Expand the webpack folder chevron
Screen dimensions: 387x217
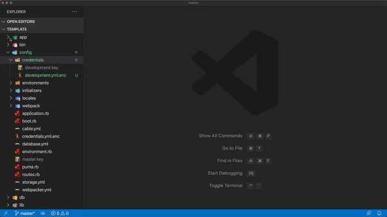point(11,106)
